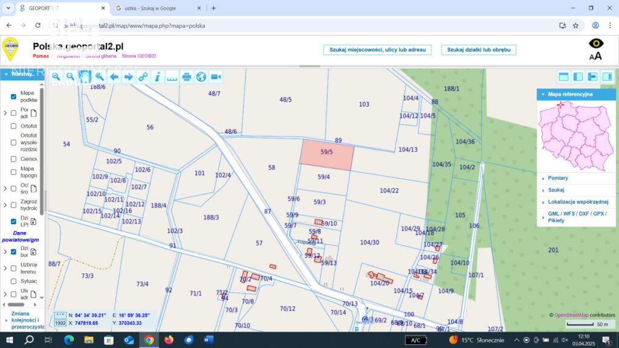Image resolution: width=619 pixels, height=348 pixels.
Task: Click 'Szukaj miejscowości, ulicy lub adresu' button
Action: pos(377,50)
